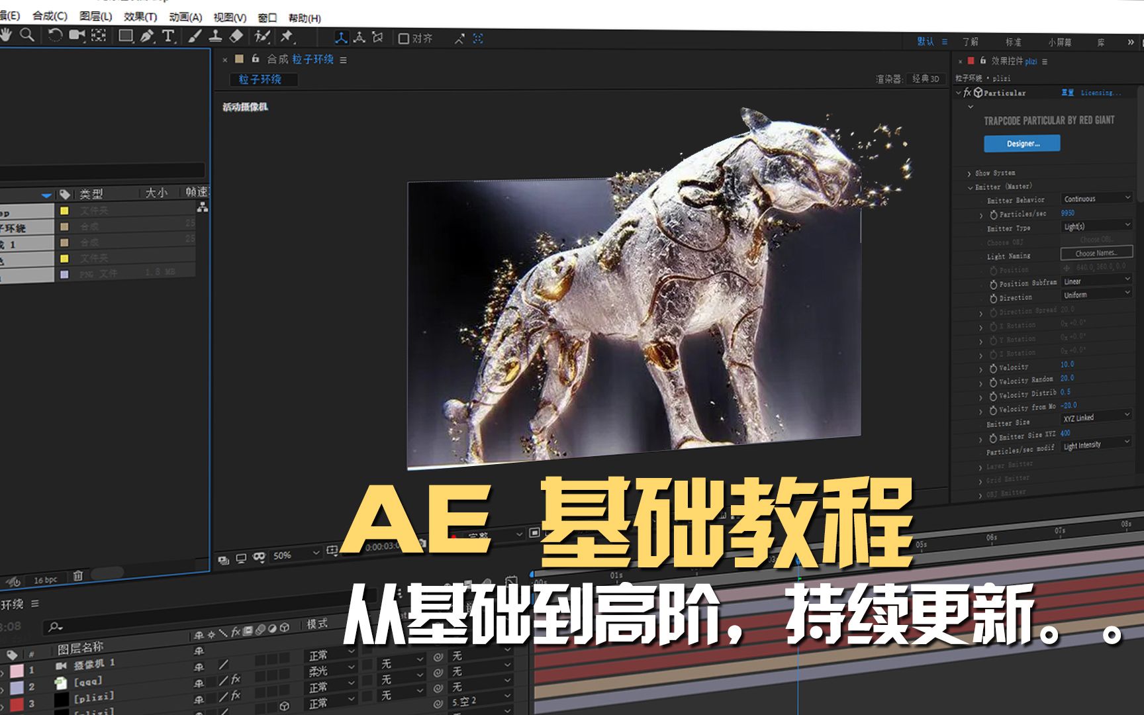Toggle the composition panel lock icon

(x=255, y=59)
